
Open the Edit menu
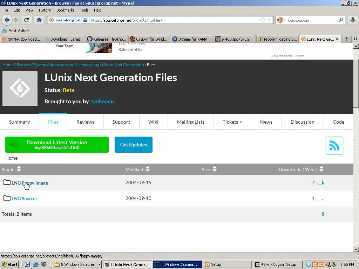[x=17, y=10]
